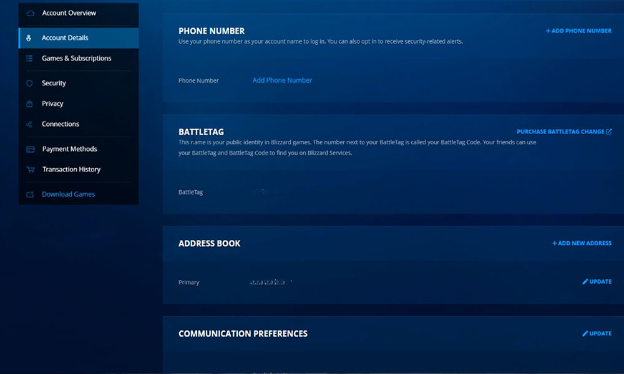
Task: Click the 'Phone Number' field label
Action: pos(198,80)
